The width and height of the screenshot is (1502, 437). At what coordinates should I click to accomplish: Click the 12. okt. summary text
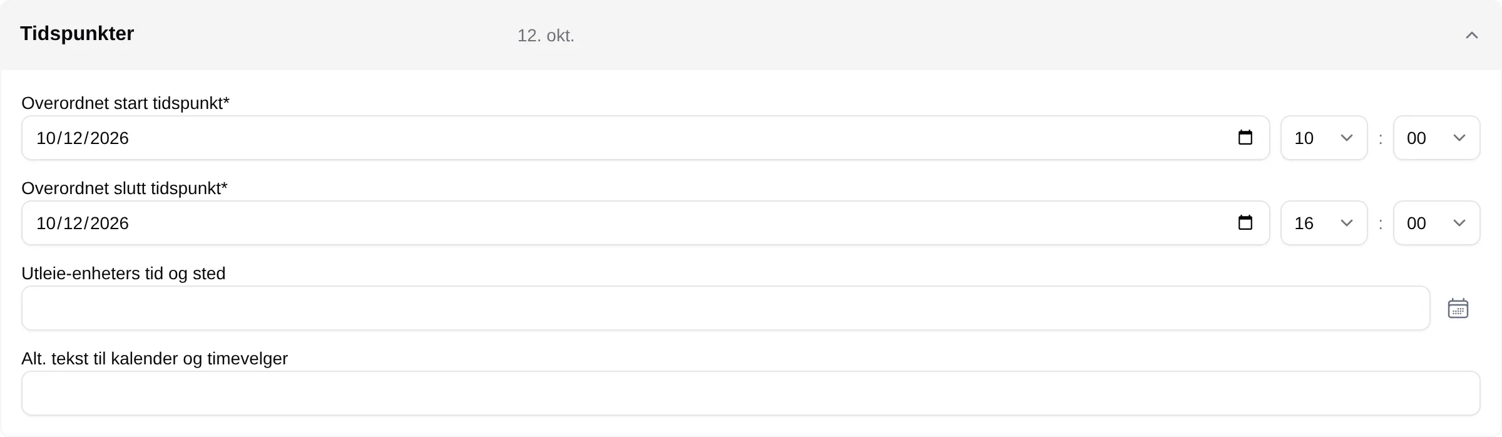pos(546,36)
